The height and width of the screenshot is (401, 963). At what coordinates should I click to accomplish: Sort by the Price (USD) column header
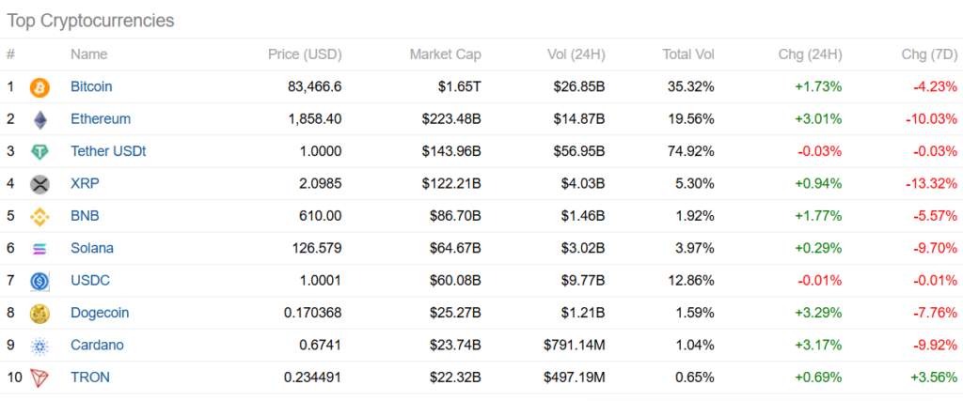point(305,54)
